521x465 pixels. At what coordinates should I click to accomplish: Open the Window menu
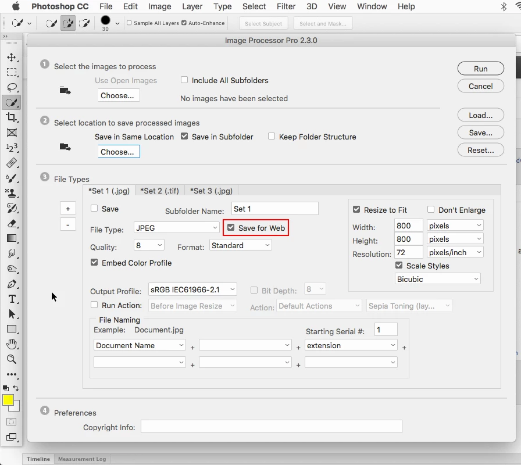pos(372,6)
